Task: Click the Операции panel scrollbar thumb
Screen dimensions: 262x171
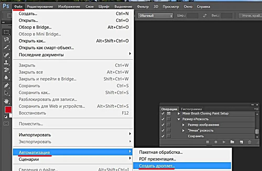Action: tap(257, 131)
